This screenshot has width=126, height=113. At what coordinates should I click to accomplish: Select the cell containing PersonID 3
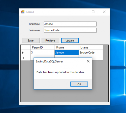coord(42,52)
